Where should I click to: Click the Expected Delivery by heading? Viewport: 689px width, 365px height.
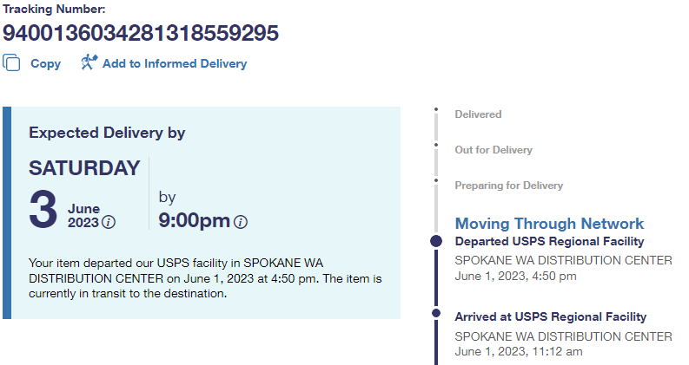107,133
